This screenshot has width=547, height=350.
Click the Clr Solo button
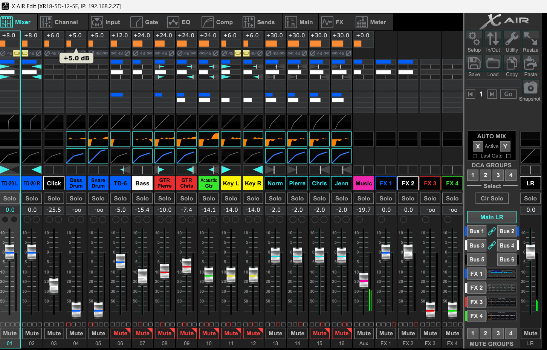(492, 199)
